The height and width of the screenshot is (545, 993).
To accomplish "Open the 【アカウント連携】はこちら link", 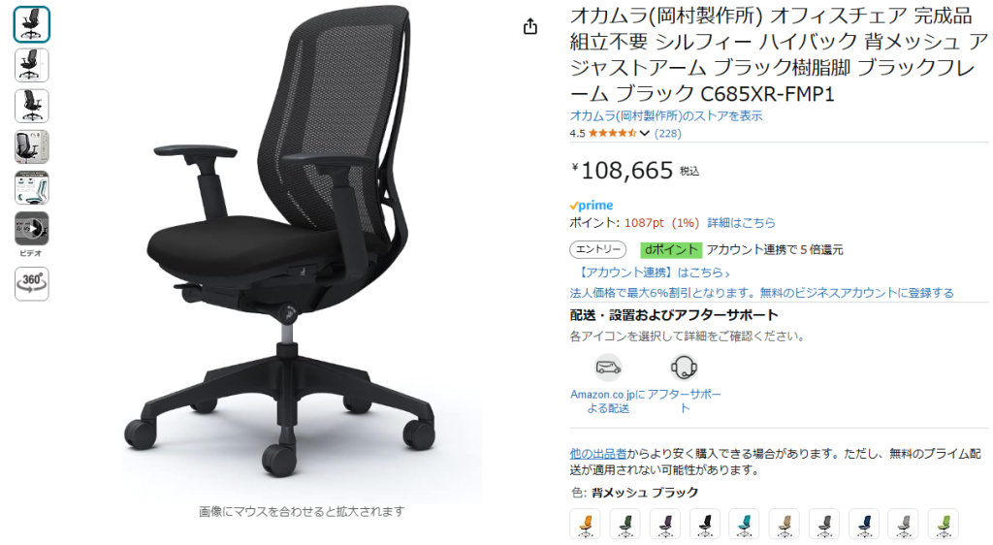I will 653,272.
